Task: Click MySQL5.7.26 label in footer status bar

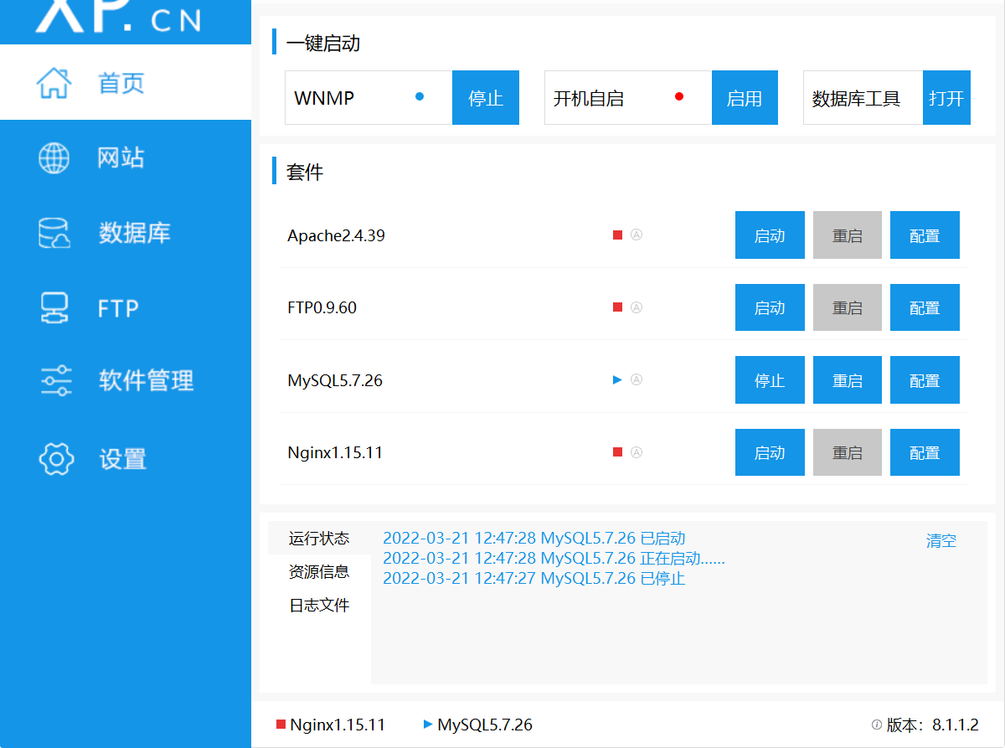Action: 485,725
